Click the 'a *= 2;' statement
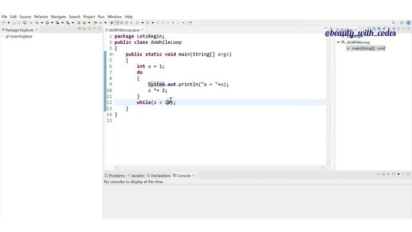 coord(157,90)
